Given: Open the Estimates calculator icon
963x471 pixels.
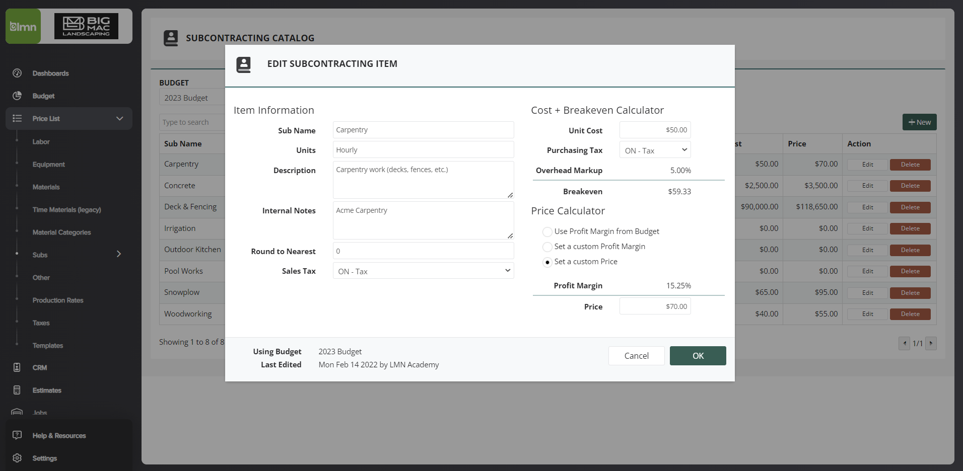Looking at the screenshot, I should (17, 390).
